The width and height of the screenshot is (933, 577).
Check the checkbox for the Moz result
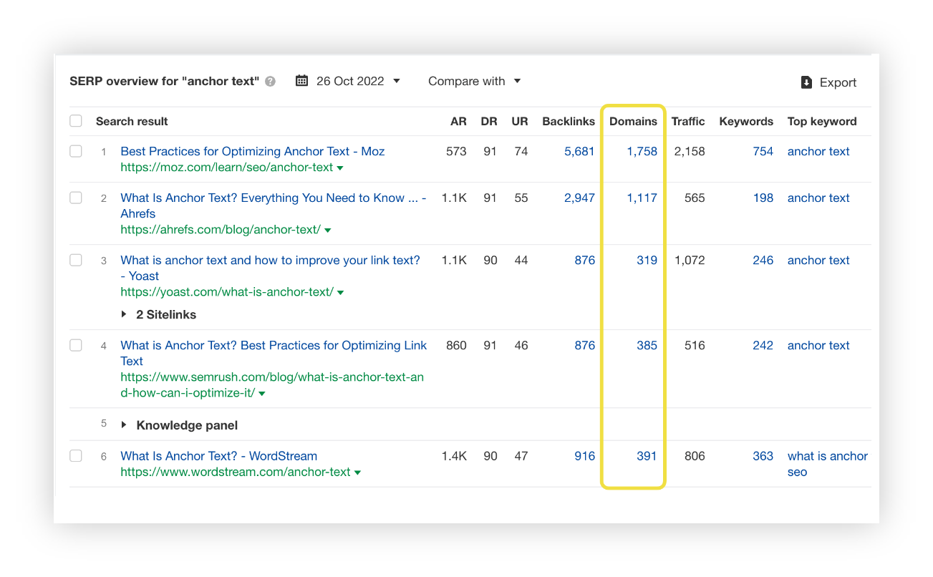point(76,150)
